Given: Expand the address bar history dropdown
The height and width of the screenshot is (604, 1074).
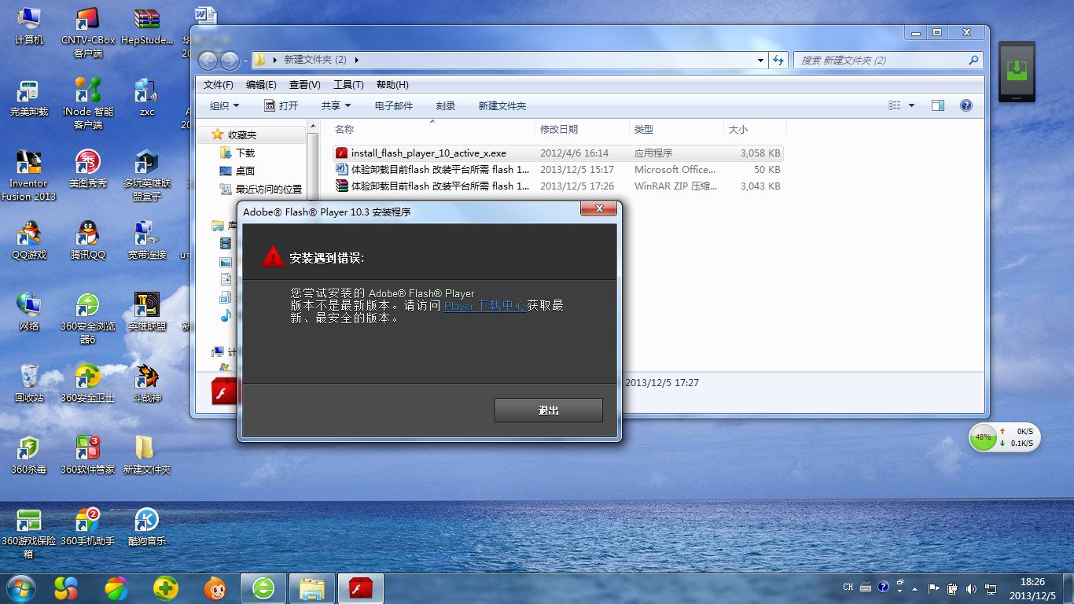Looking at the screenshot, I should pyautogui.click(x=760, y=60).
